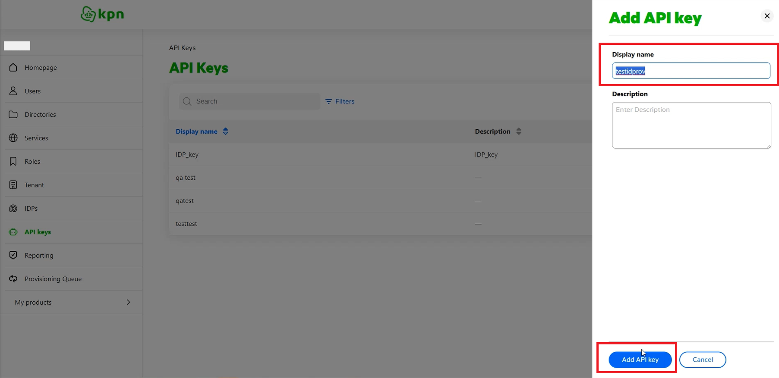Click the 'Add API key' panel heading

655,18
